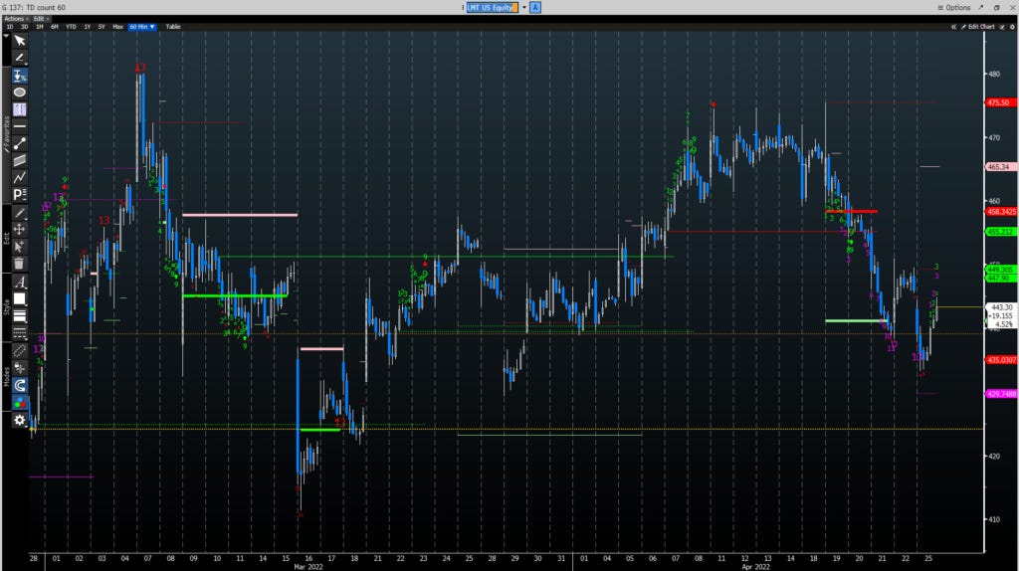This screenshot has height=571, width=1019.
Task: Click the Apr 2022 axis label
Action: 755,567
